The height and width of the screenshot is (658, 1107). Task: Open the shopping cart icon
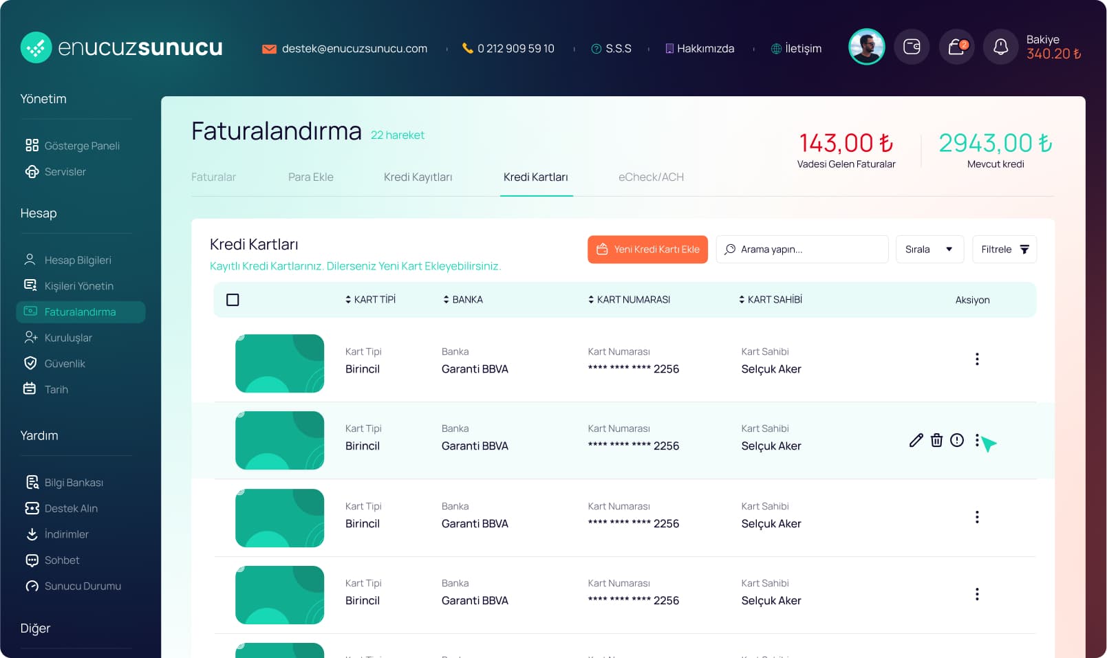[956, 47]
